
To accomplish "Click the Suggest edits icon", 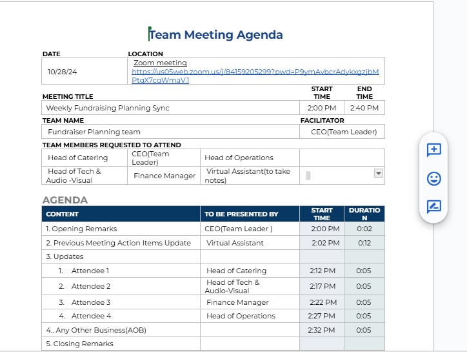I will tap(433, 207).
